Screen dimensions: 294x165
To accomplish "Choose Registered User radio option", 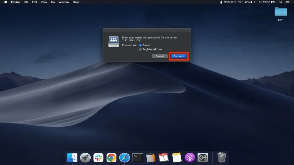I will (140, 49).
